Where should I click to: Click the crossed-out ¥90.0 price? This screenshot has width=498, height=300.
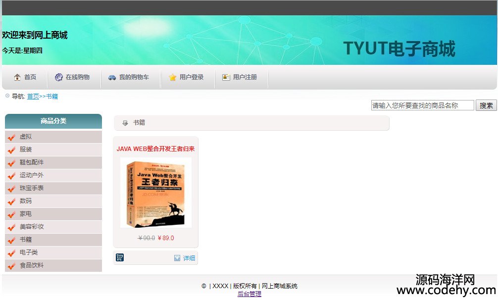[147, 238]
